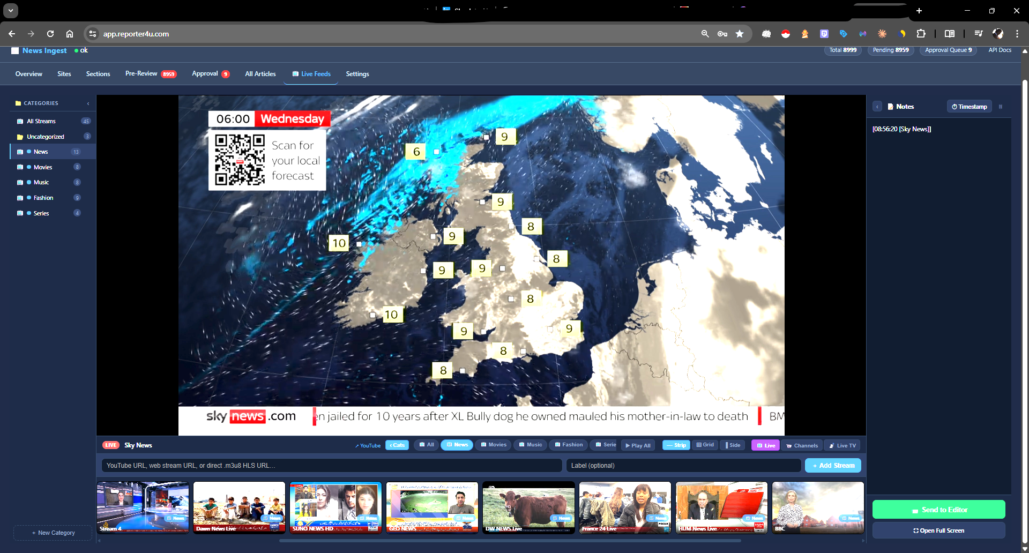Screen dimensions: 1029x553
Task: Bookmark this page with the star icon
Action: click(740, 34)
